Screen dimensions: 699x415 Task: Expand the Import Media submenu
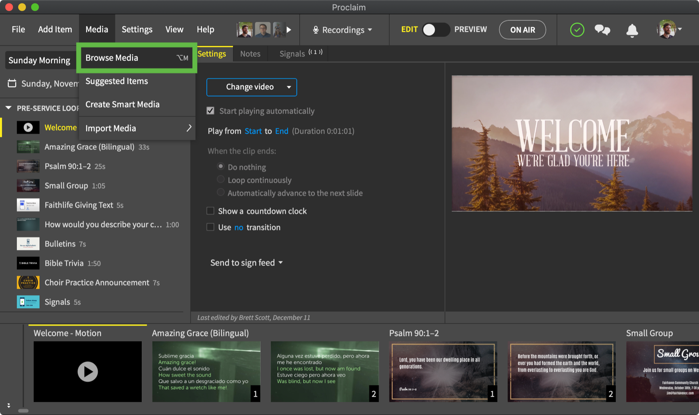(137, 128)
